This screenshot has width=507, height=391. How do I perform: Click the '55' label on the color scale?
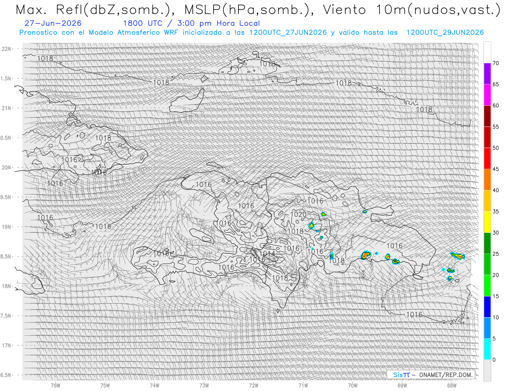(496, 127)
